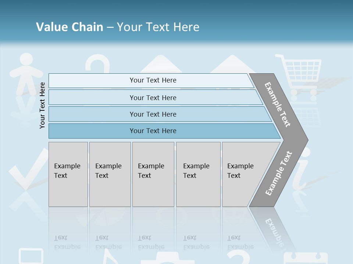Select the third 'Your Text Here' bar from top
353x264 pixels.
[x=153, y=114]
